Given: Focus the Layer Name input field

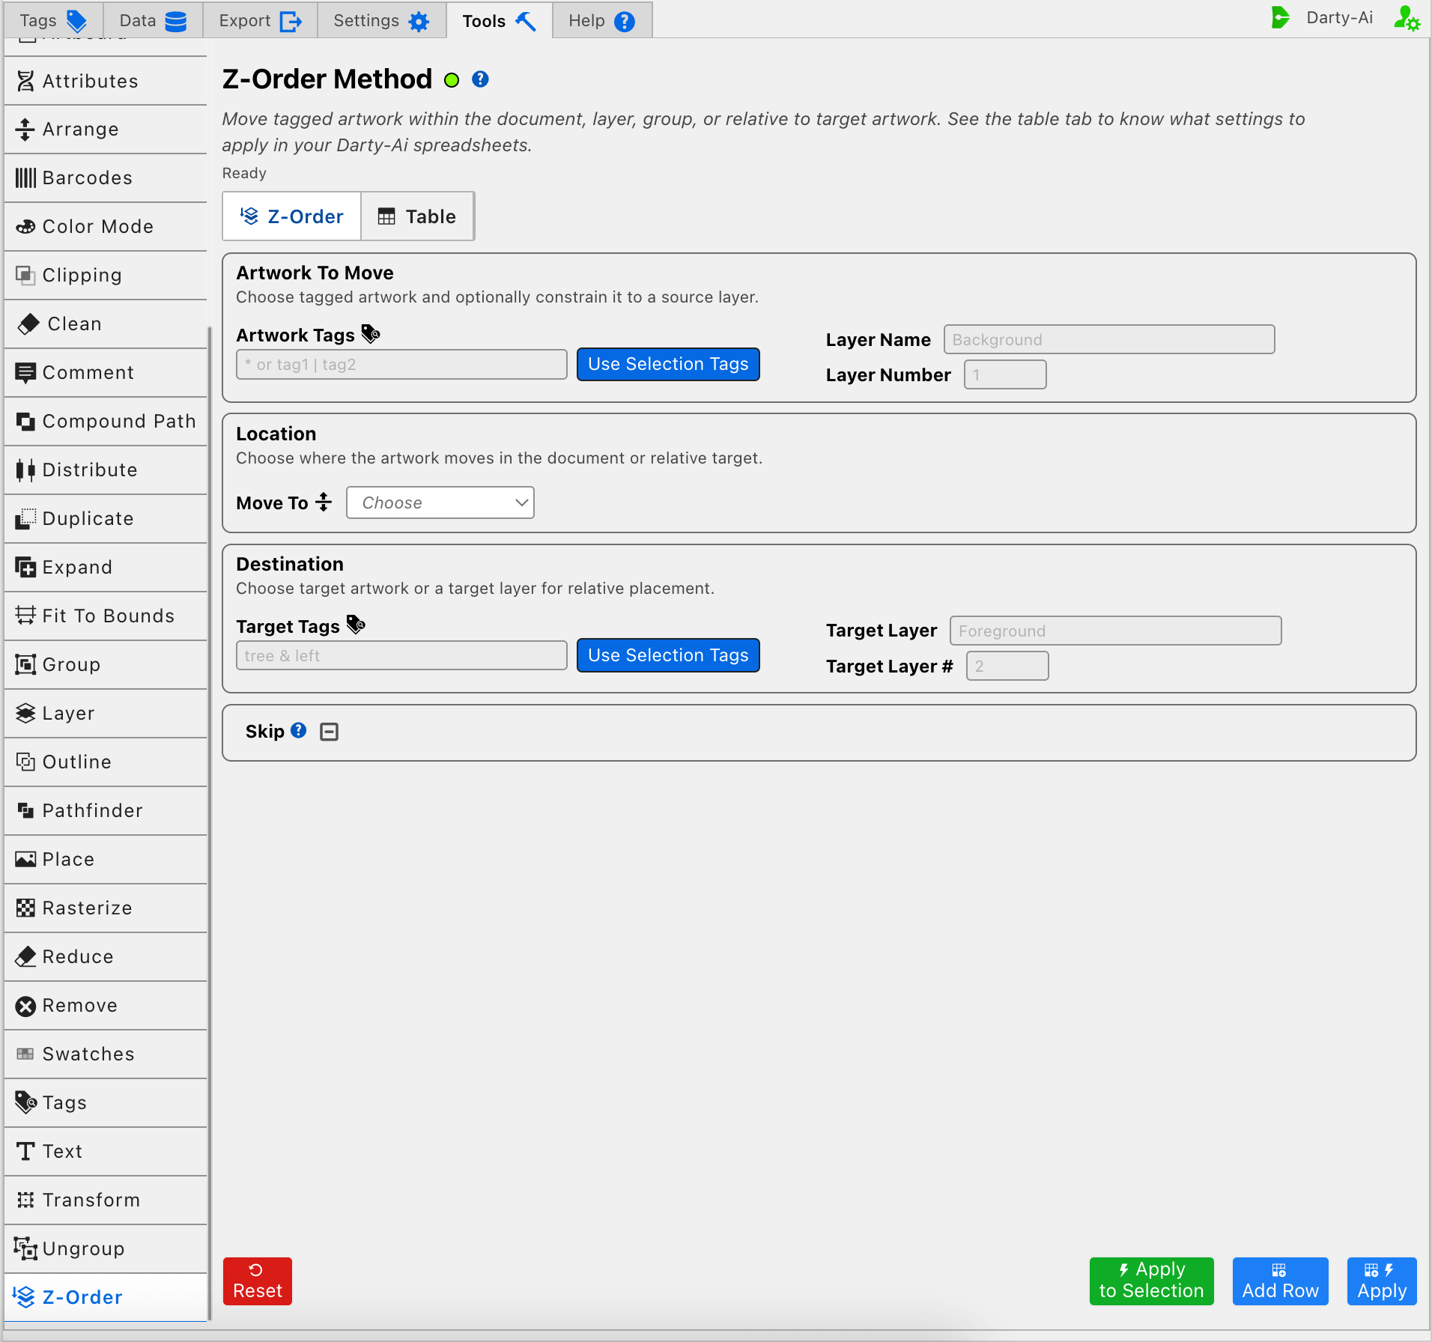Looking at the screenshot, I should (1109, 339).
